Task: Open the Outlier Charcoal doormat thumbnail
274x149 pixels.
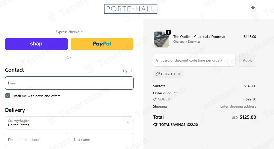Action: pyautogui.click(x=161, y=39)
